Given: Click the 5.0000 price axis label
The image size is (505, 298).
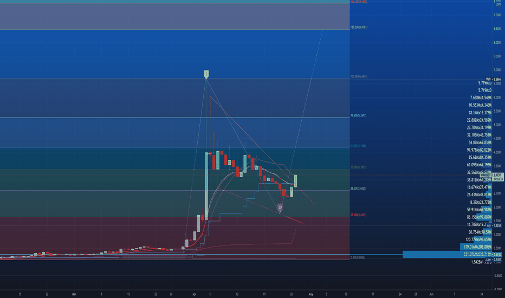Looking at the screenshot, I should pos(497,125).
